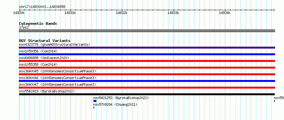Image resolution: width=284 pixels, height=120 pixels.
Task: Click the red esv3640045 variant bar
Action: coord(147,74)
